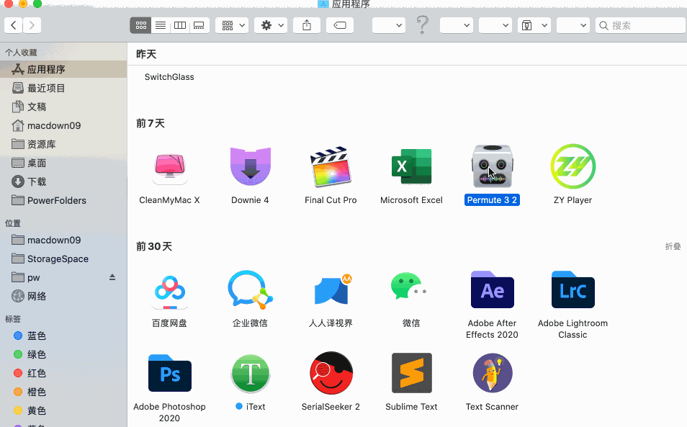
Task: Select the 人人译视界 app icon
Action: coord(333,289)
